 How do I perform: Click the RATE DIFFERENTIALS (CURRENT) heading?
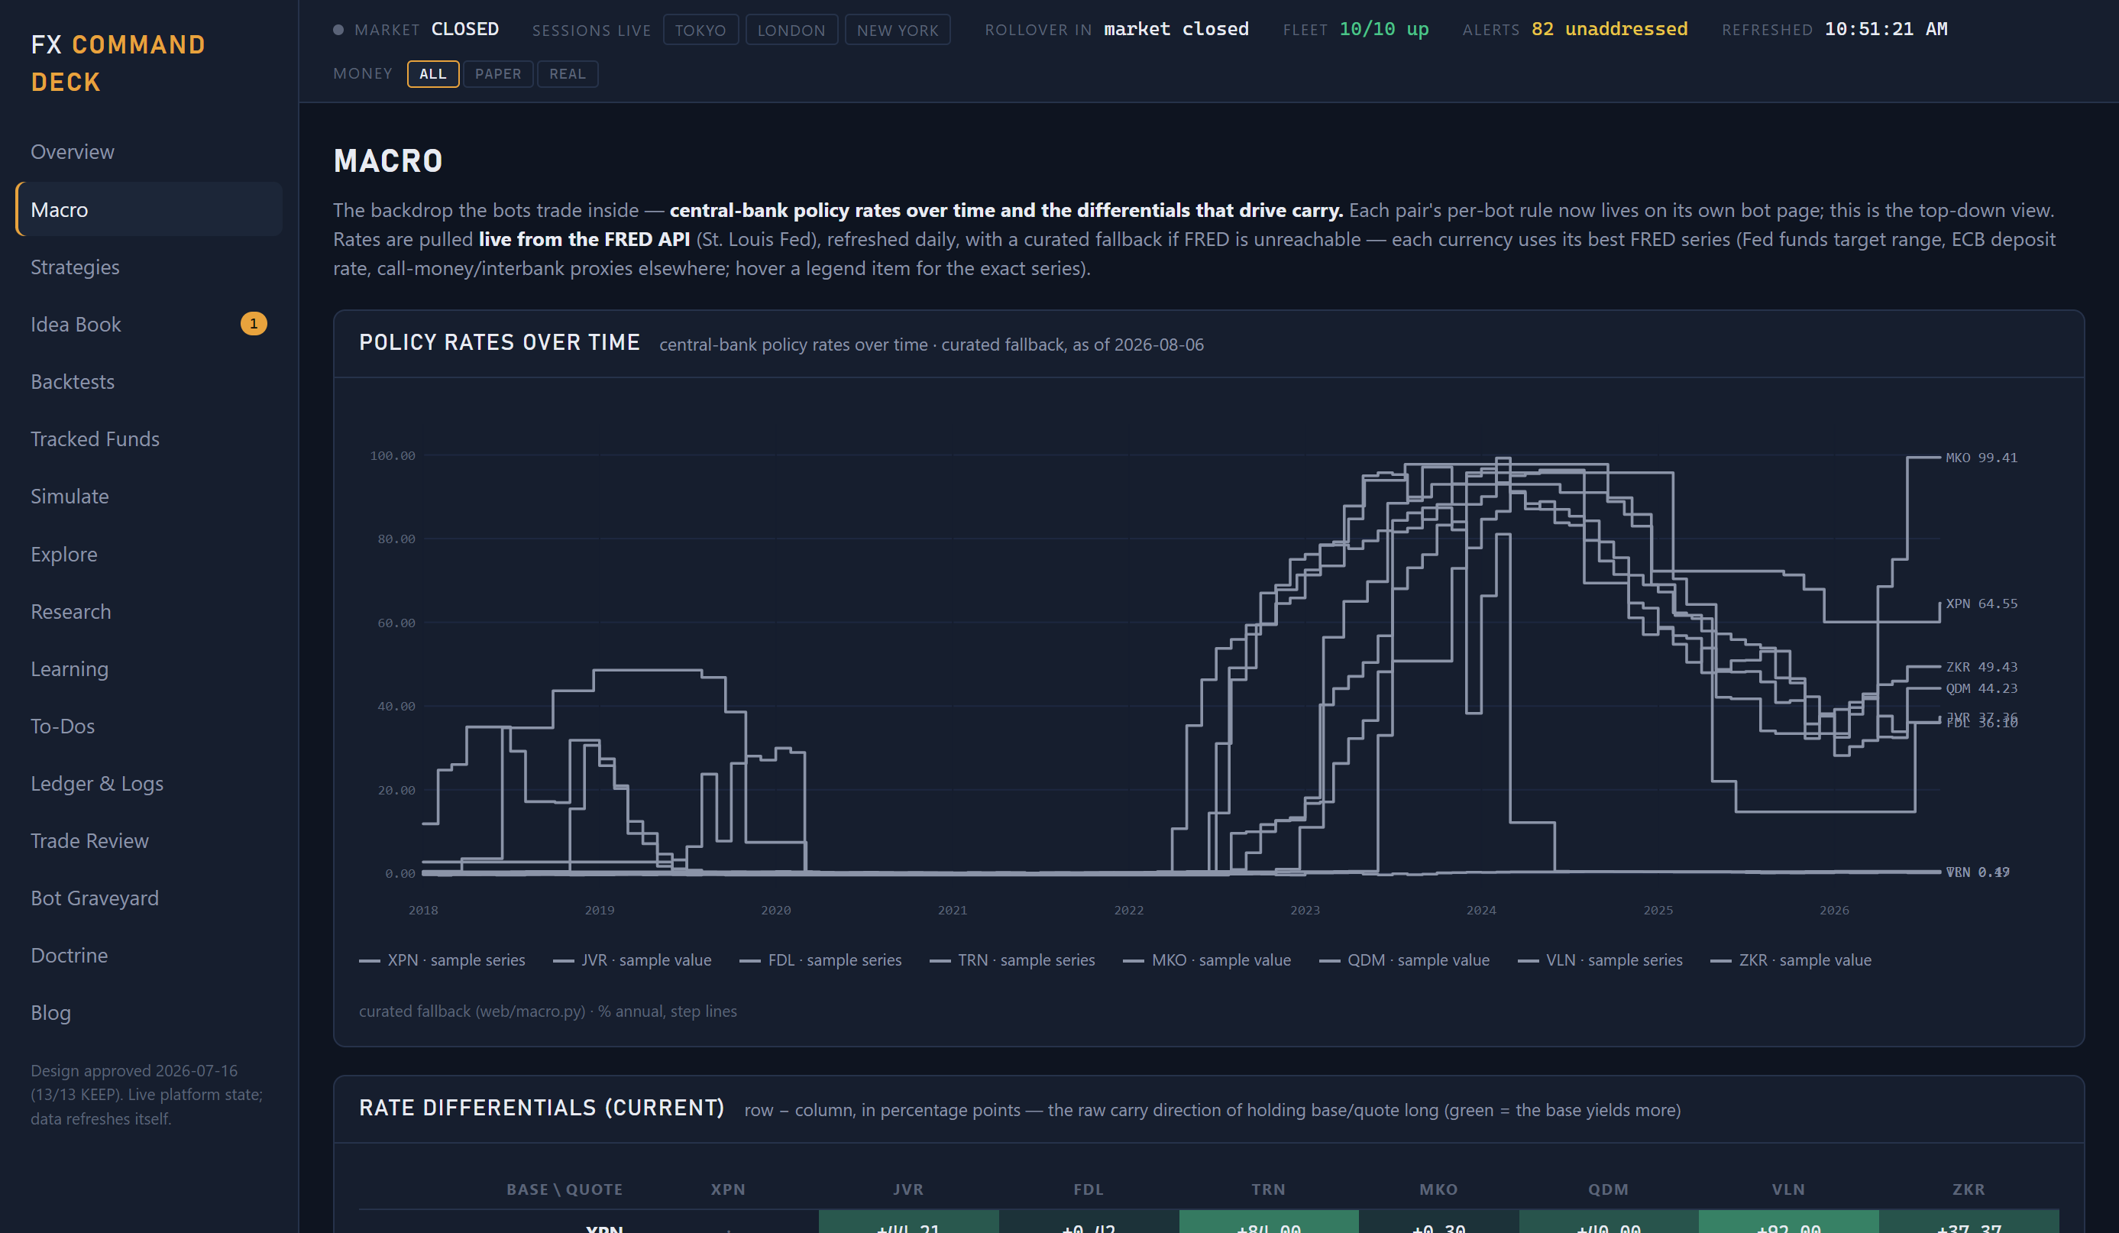point(542,1108)
